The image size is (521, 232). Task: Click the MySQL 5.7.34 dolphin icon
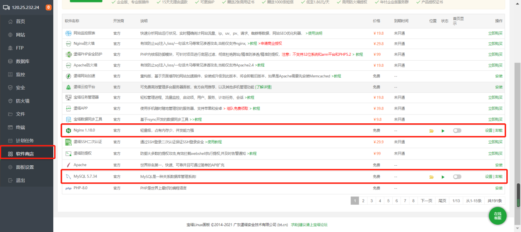coord(68,177)
